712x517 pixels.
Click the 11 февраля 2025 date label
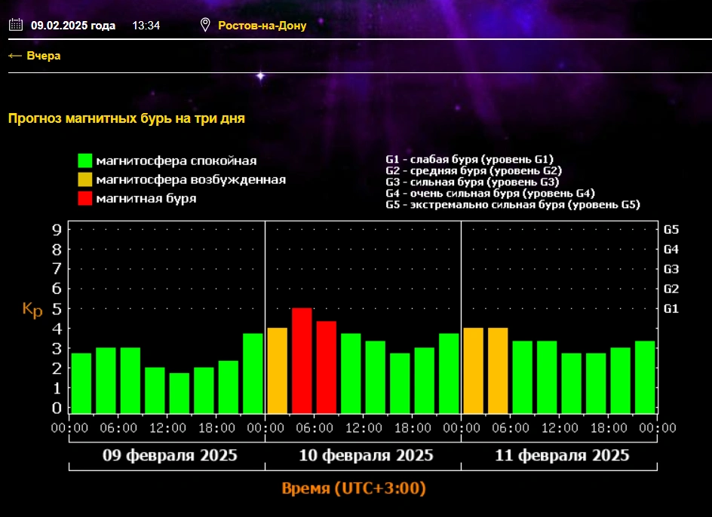562,456
